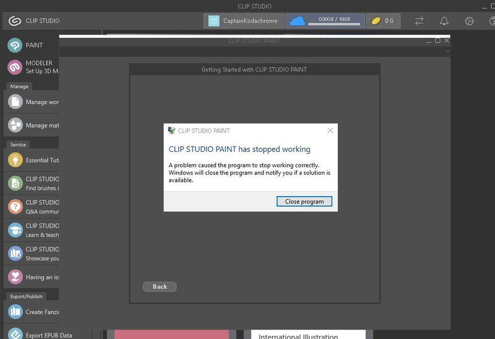The height and width of the screenshot is (339, 495).
Task: Open the PAINT launcher icon
Action: coord(15,45)
